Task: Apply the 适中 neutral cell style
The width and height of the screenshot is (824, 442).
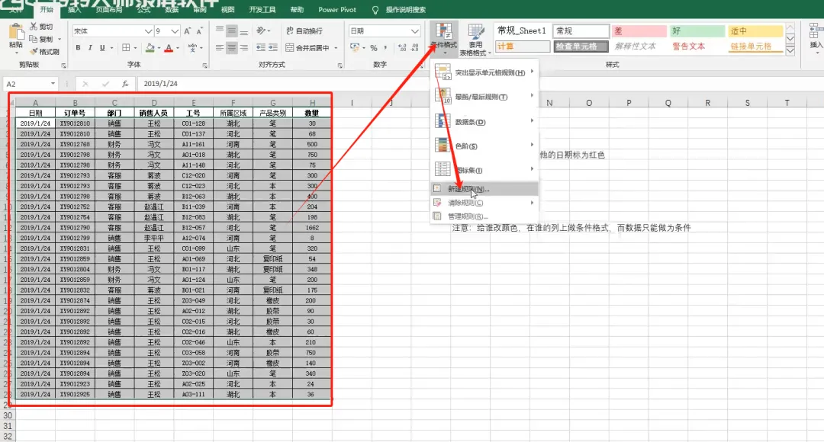Action: click(755, 31)
